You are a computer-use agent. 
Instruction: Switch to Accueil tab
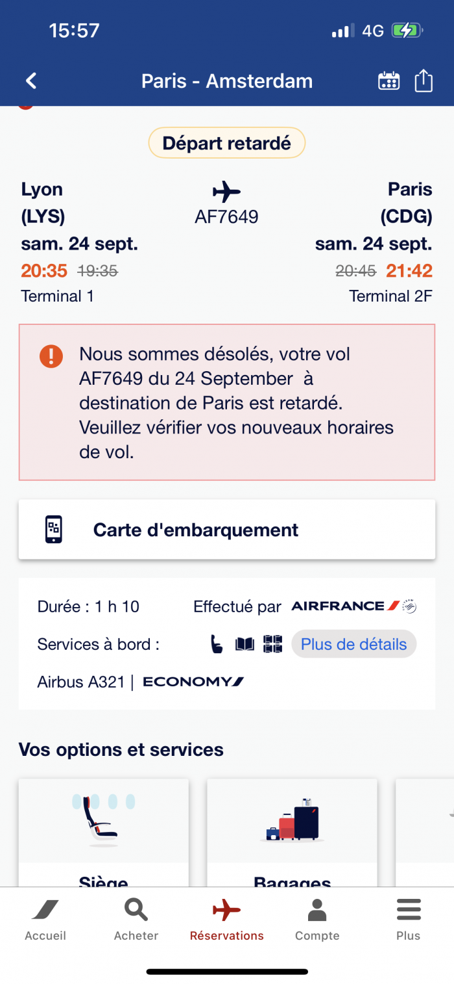tap(45, 920)
